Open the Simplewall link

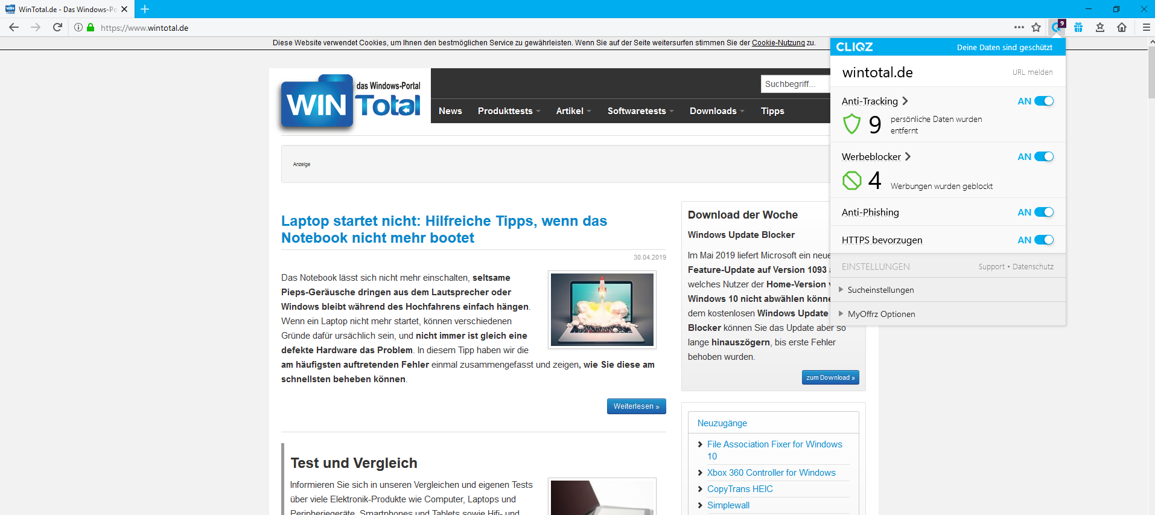[728, 505]
